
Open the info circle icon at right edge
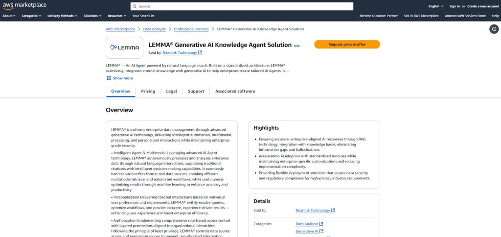[x=494, y=29]
